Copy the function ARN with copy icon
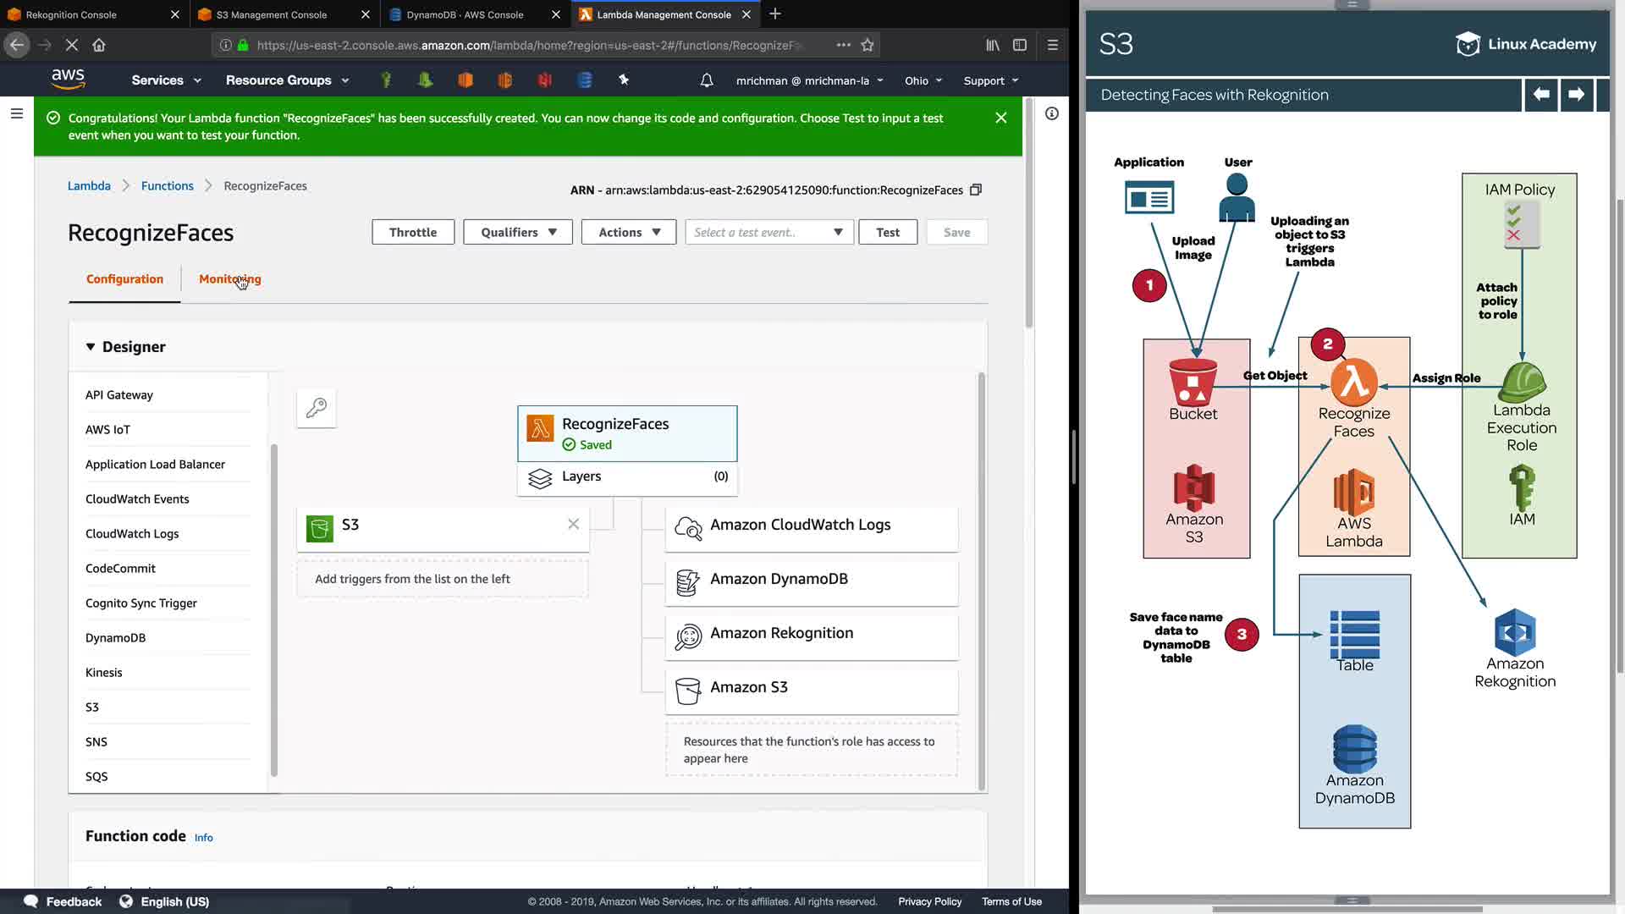1625x914 pixels. pos(976,190)
